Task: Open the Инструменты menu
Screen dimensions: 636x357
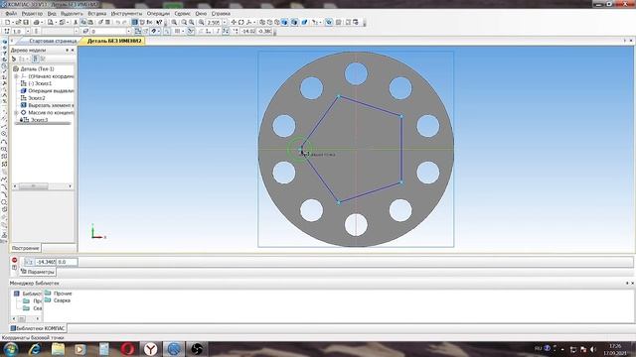Action: [x=126, y=13]
